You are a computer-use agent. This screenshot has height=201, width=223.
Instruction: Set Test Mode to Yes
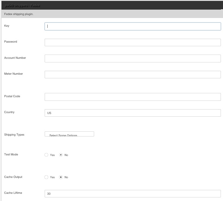point(46,155)
